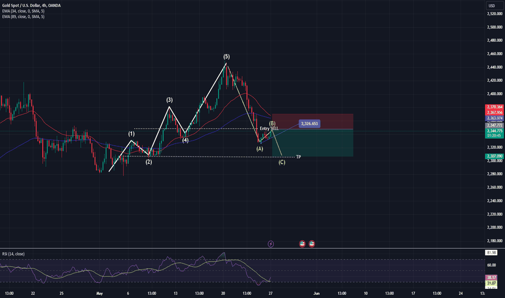Click the RSI 60.00 scale label
The width and height of the screenshot is (505, 298).
click(491, 265)
